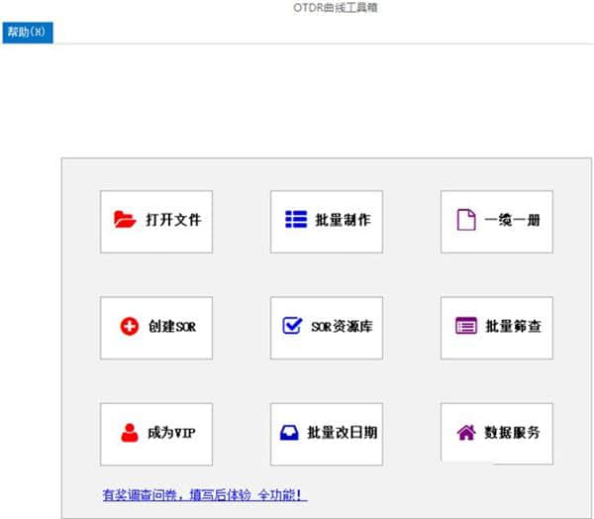Click the purple house icon for 数据服务

465,432
